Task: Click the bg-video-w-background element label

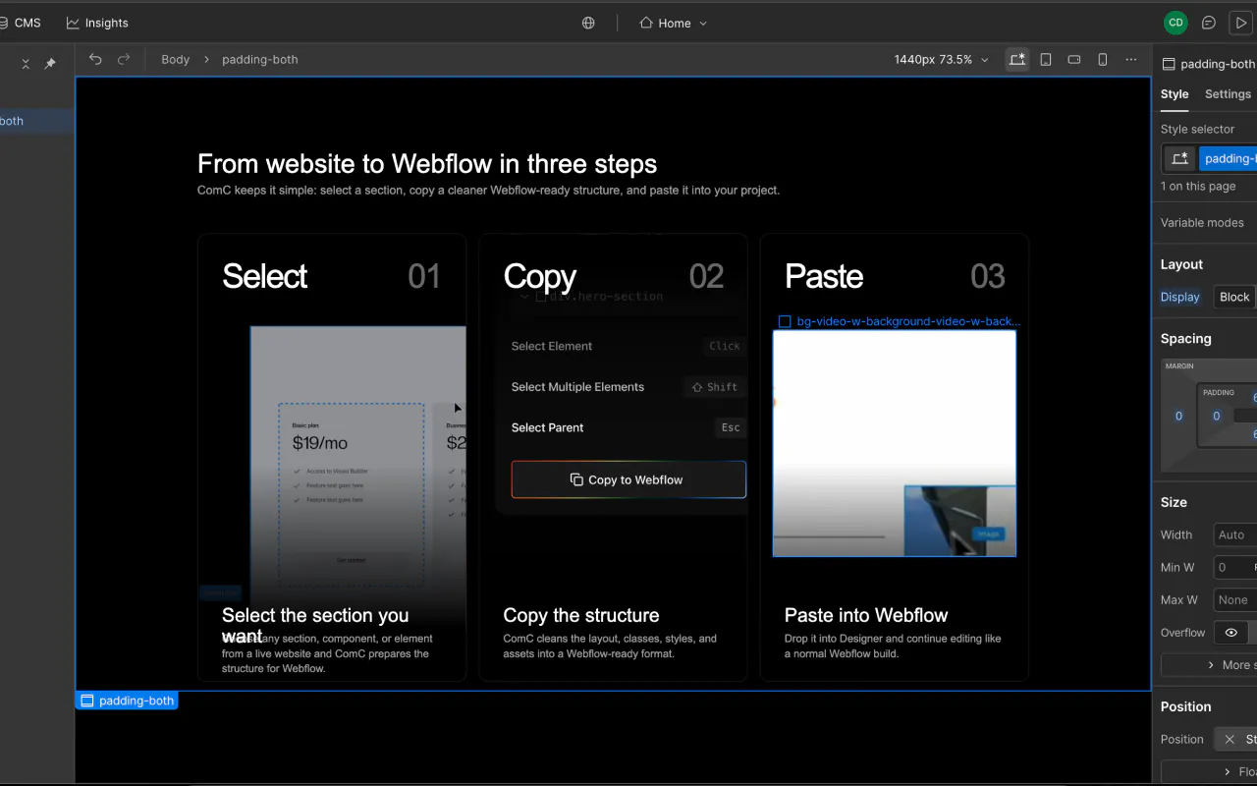Action: 907,321
